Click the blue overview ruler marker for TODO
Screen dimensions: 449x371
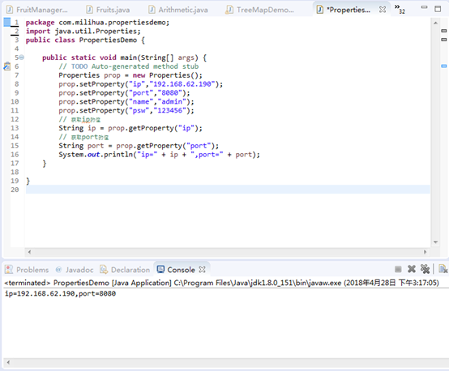point(444,66)
